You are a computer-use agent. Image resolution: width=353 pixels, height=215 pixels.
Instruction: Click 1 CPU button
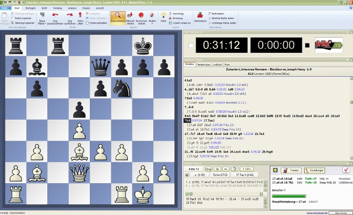tap(247, 169)
